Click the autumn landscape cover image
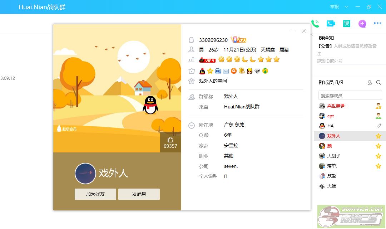The height and width of the screenshot is (229, 386). pos(117,88)
